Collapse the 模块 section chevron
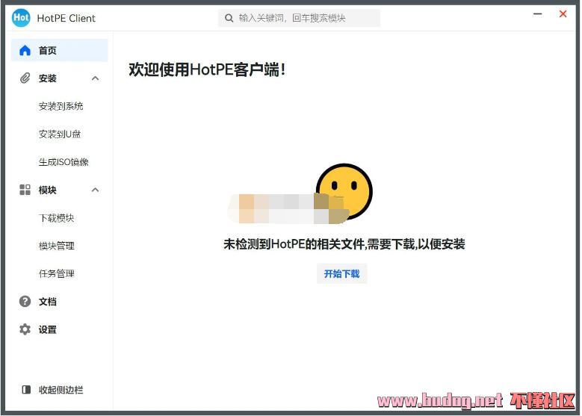 [x=96, y=190]
